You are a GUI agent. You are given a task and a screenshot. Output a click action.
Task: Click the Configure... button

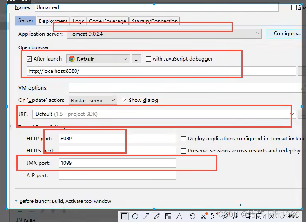coord(286,34)
